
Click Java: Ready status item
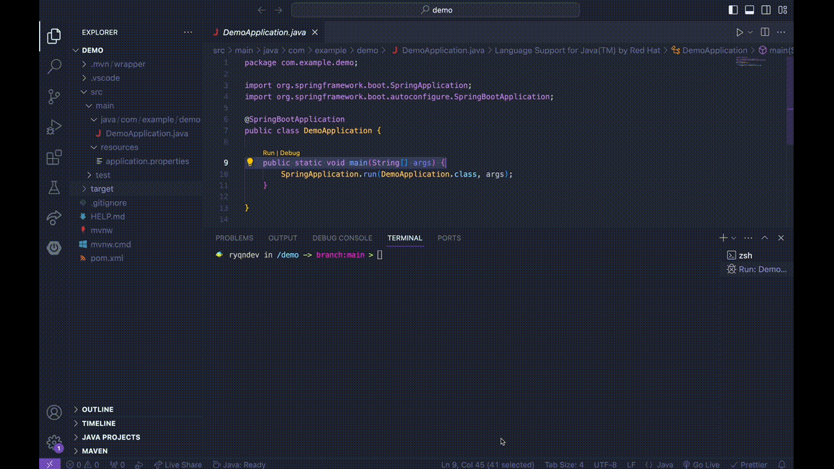pyautogui.click(x=239, y=464)
